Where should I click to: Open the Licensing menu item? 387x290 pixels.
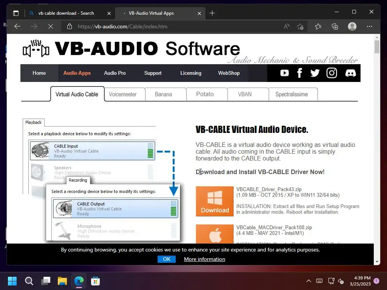pos(191,73)
